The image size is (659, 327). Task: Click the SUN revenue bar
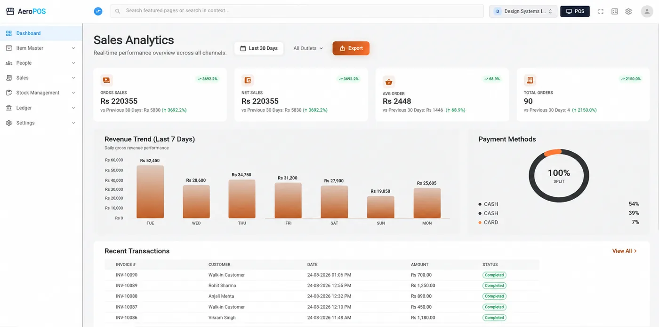[x=381, y=207]
